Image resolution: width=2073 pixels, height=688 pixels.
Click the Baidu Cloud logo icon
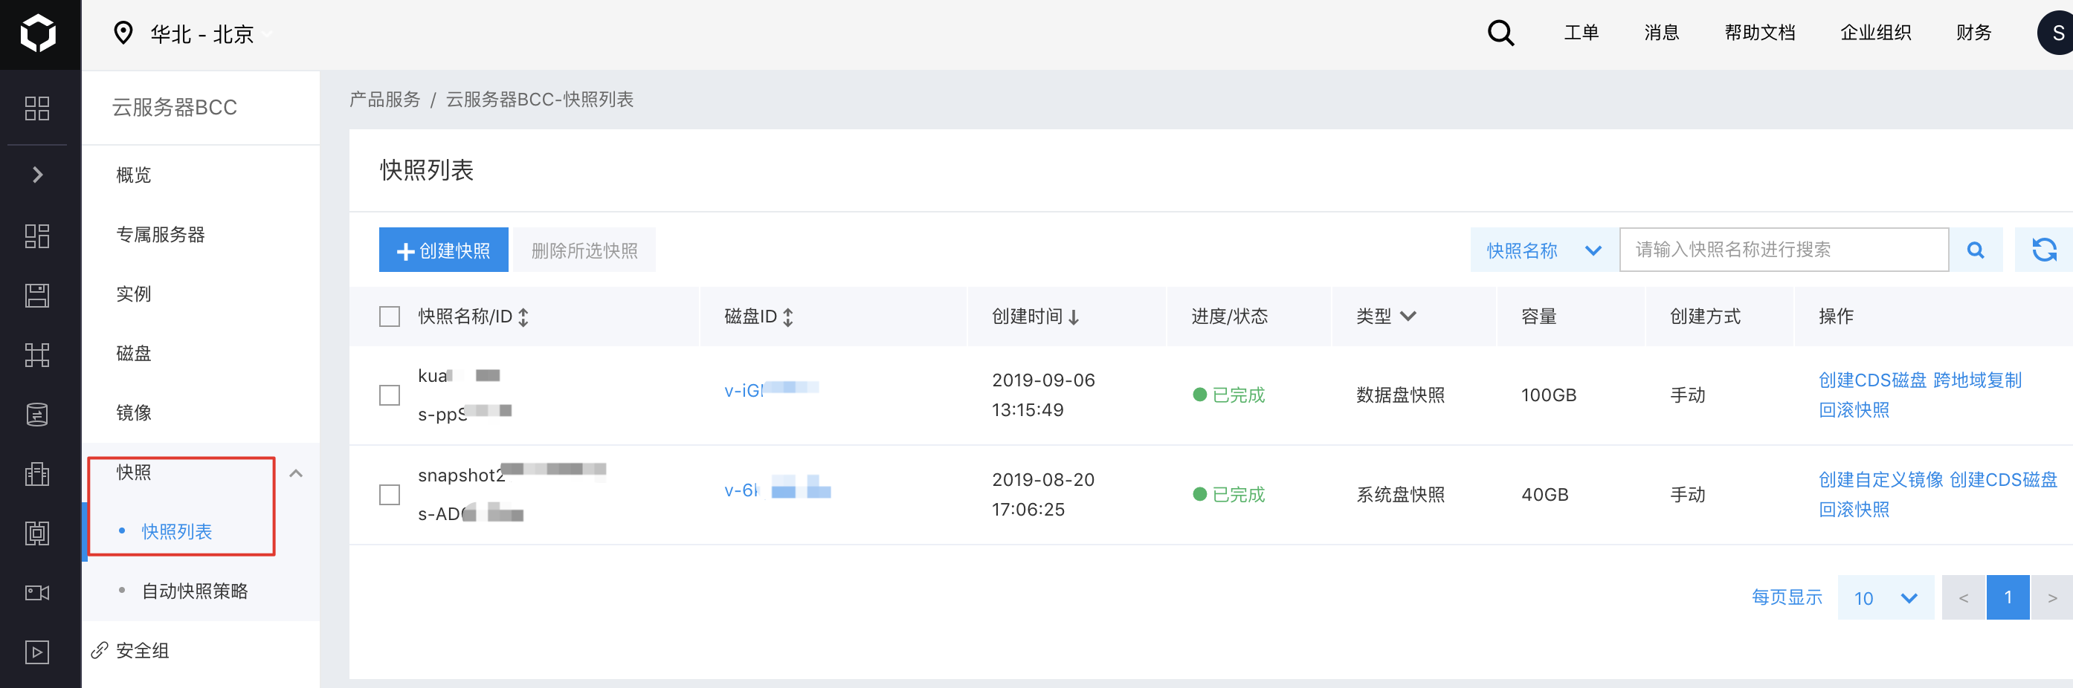click(38, 33)
